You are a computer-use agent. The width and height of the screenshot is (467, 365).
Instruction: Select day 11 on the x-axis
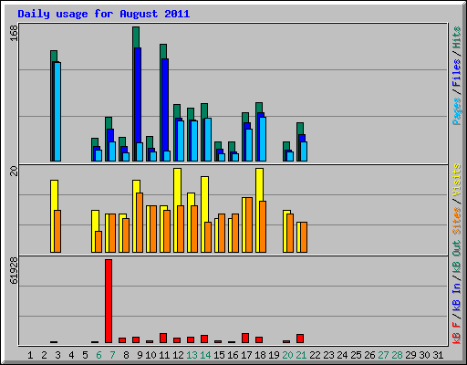[164, 355]
